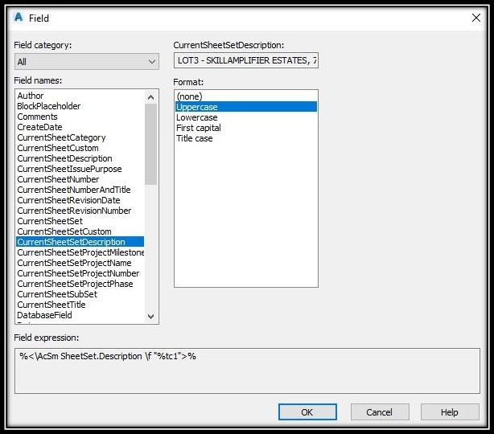Pick the CurrentSheetSetProjectName field

pos(80,263)
